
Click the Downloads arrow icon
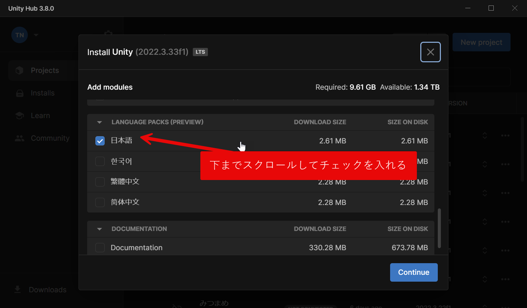tap(17, 290)
